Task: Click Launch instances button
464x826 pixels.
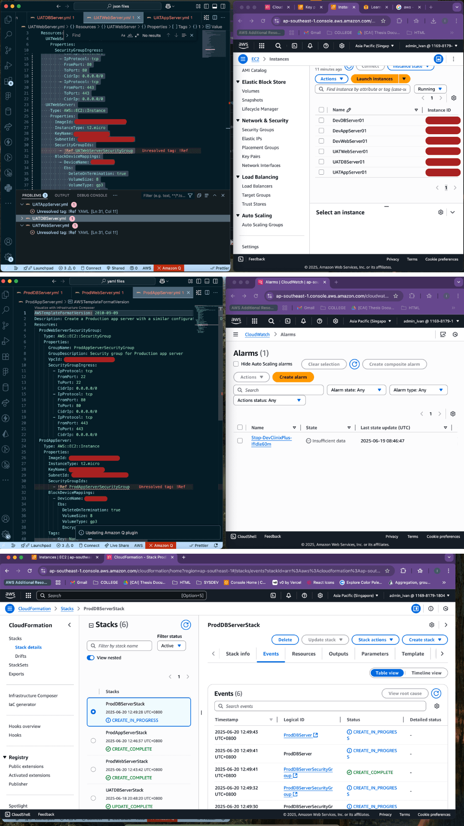Action: [375, 79]
